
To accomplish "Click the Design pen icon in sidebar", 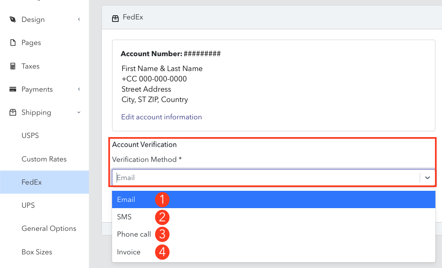I will 13,19.
